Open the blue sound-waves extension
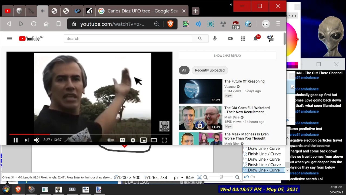346x195 pixels. click(x=198, y=24)
